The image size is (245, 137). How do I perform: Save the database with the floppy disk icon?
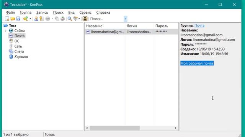click(x=18, y=19)
